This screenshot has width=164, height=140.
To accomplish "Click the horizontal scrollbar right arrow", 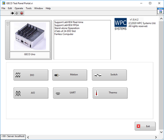I will pyautogui.click(x=156, y=137).
